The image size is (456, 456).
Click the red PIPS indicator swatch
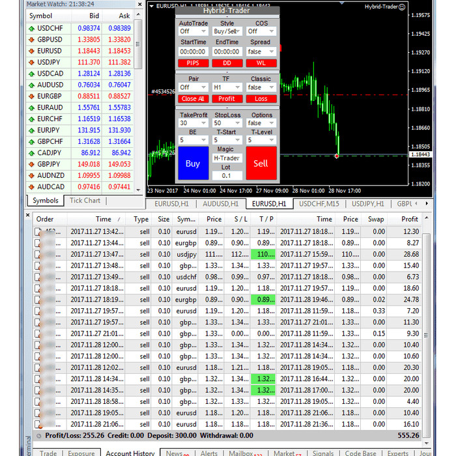click(x=193, y=63)
